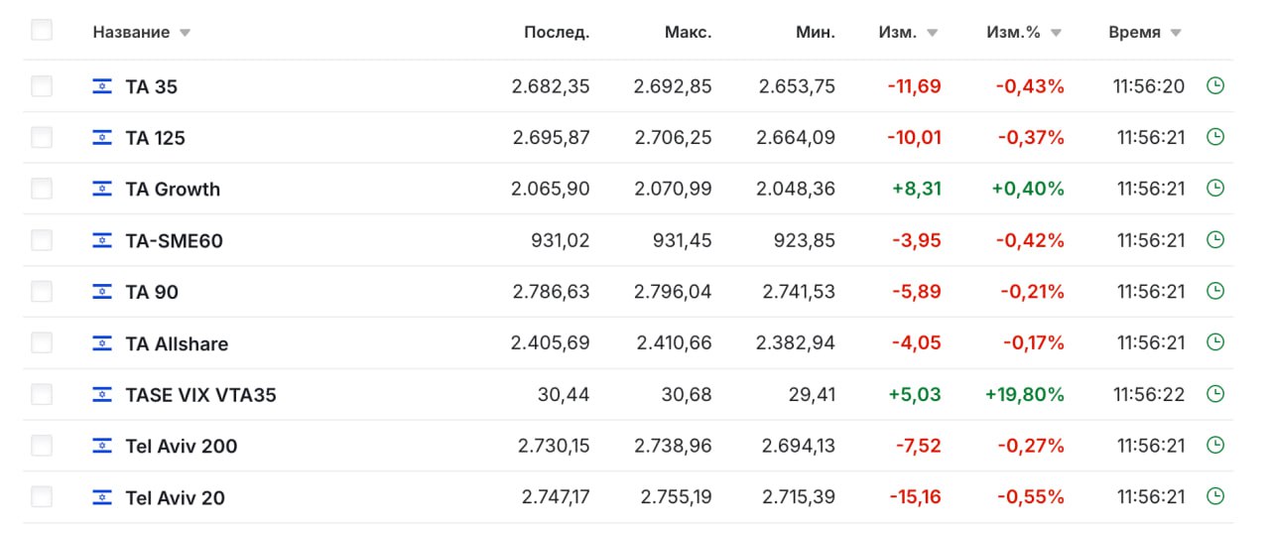Sort by the Изм.% column arrow
1270x537 pixels.
point(1056,33)
